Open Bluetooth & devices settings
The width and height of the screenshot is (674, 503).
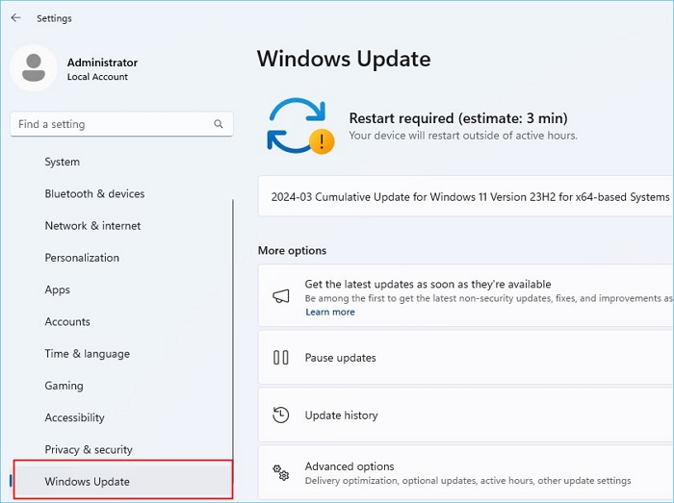click(94, 193)
